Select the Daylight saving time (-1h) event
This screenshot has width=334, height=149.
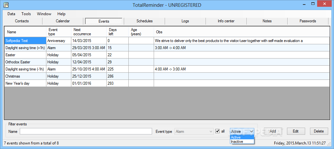click(25, 69)
